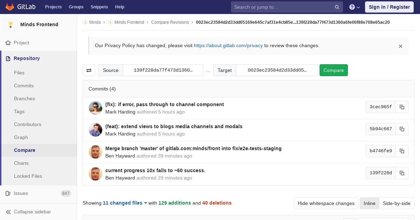Click the GitLab fox logo

coord(10,7)
